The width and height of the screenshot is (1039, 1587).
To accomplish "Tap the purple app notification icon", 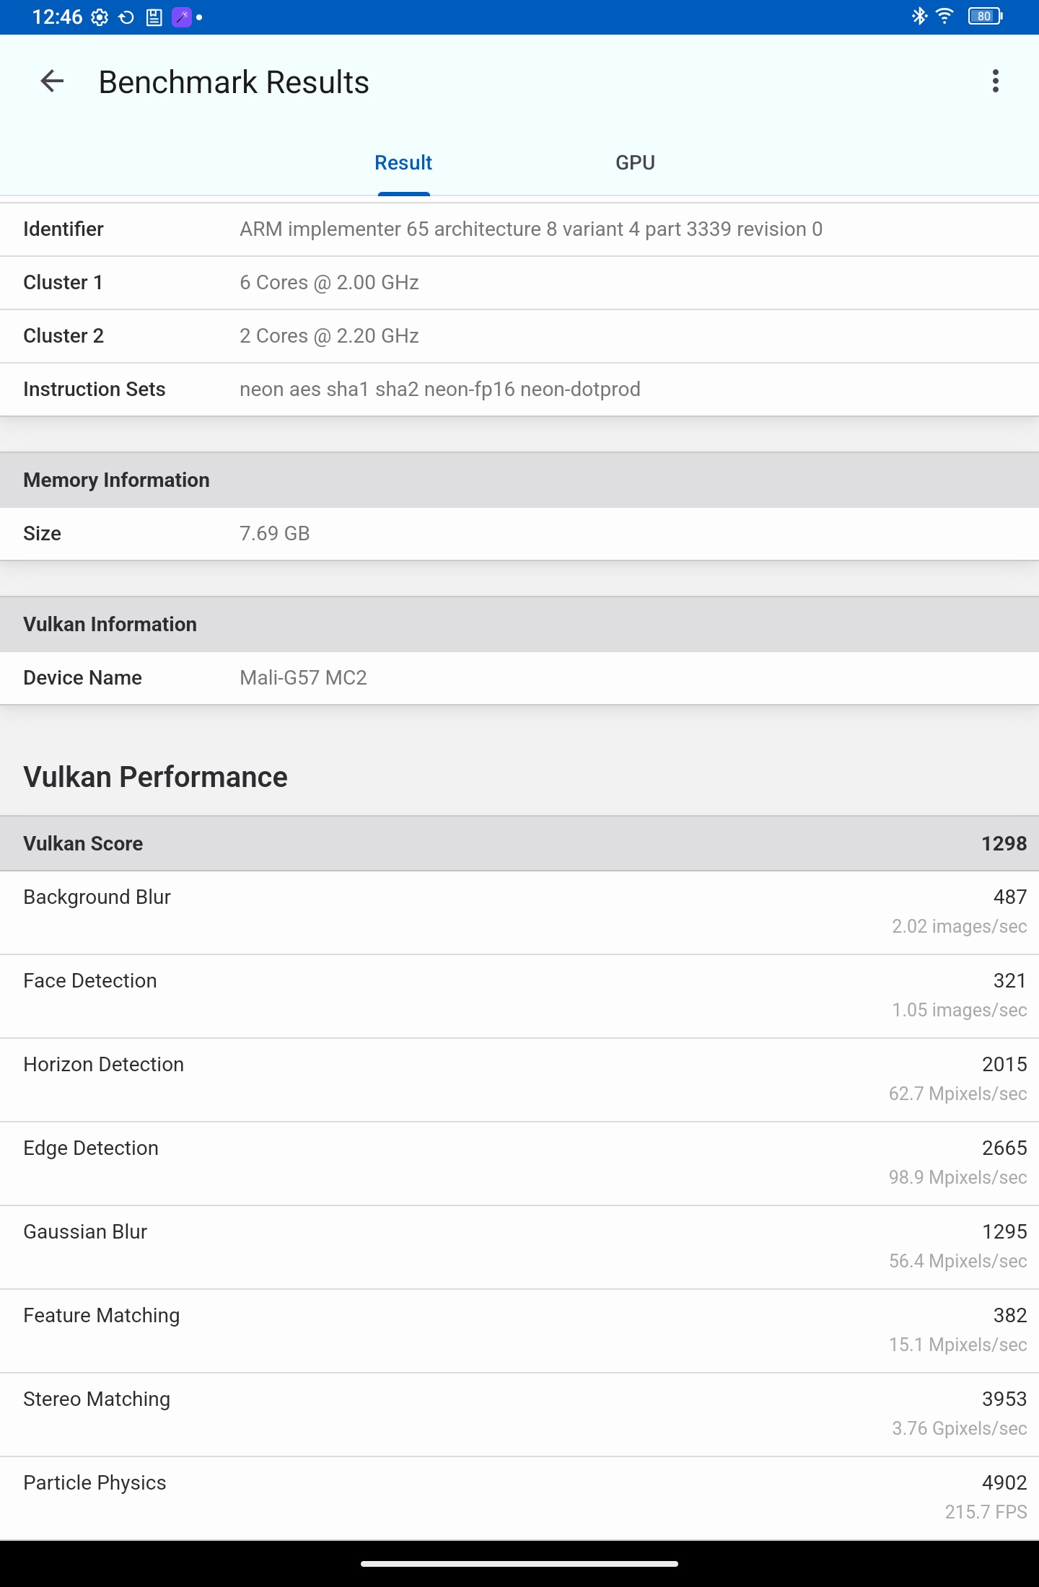I will pos(182,17).
